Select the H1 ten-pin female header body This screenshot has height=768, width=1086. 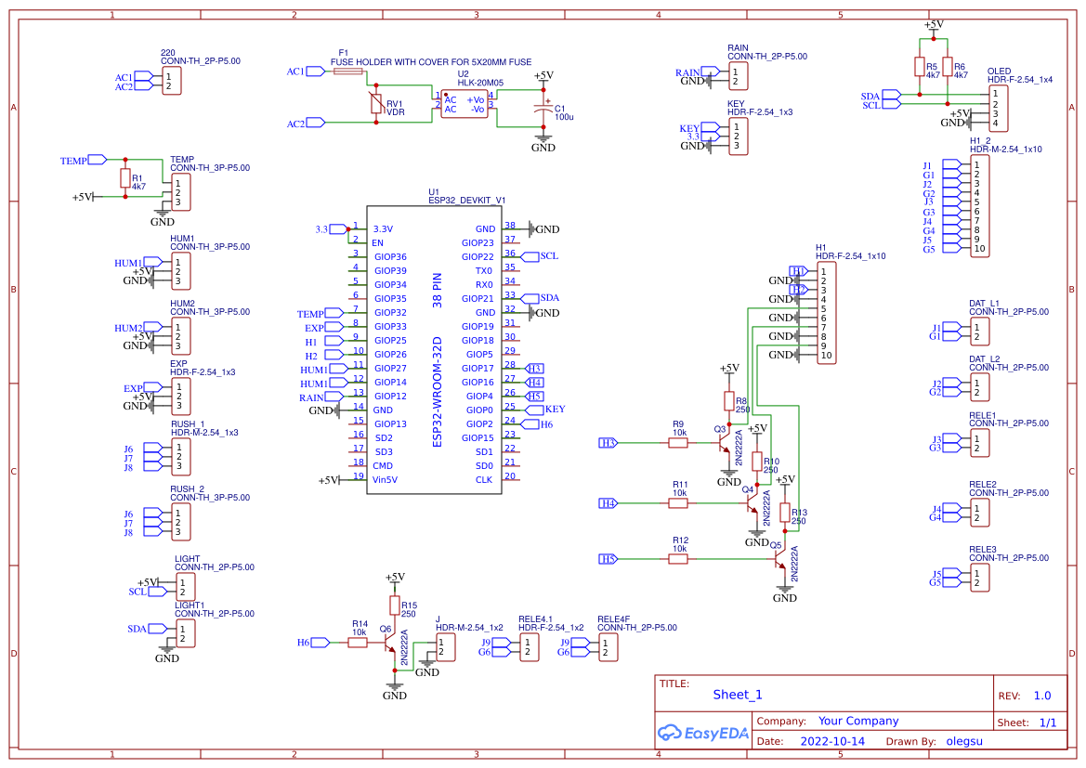pyautogui.click(x=827, y=313)
